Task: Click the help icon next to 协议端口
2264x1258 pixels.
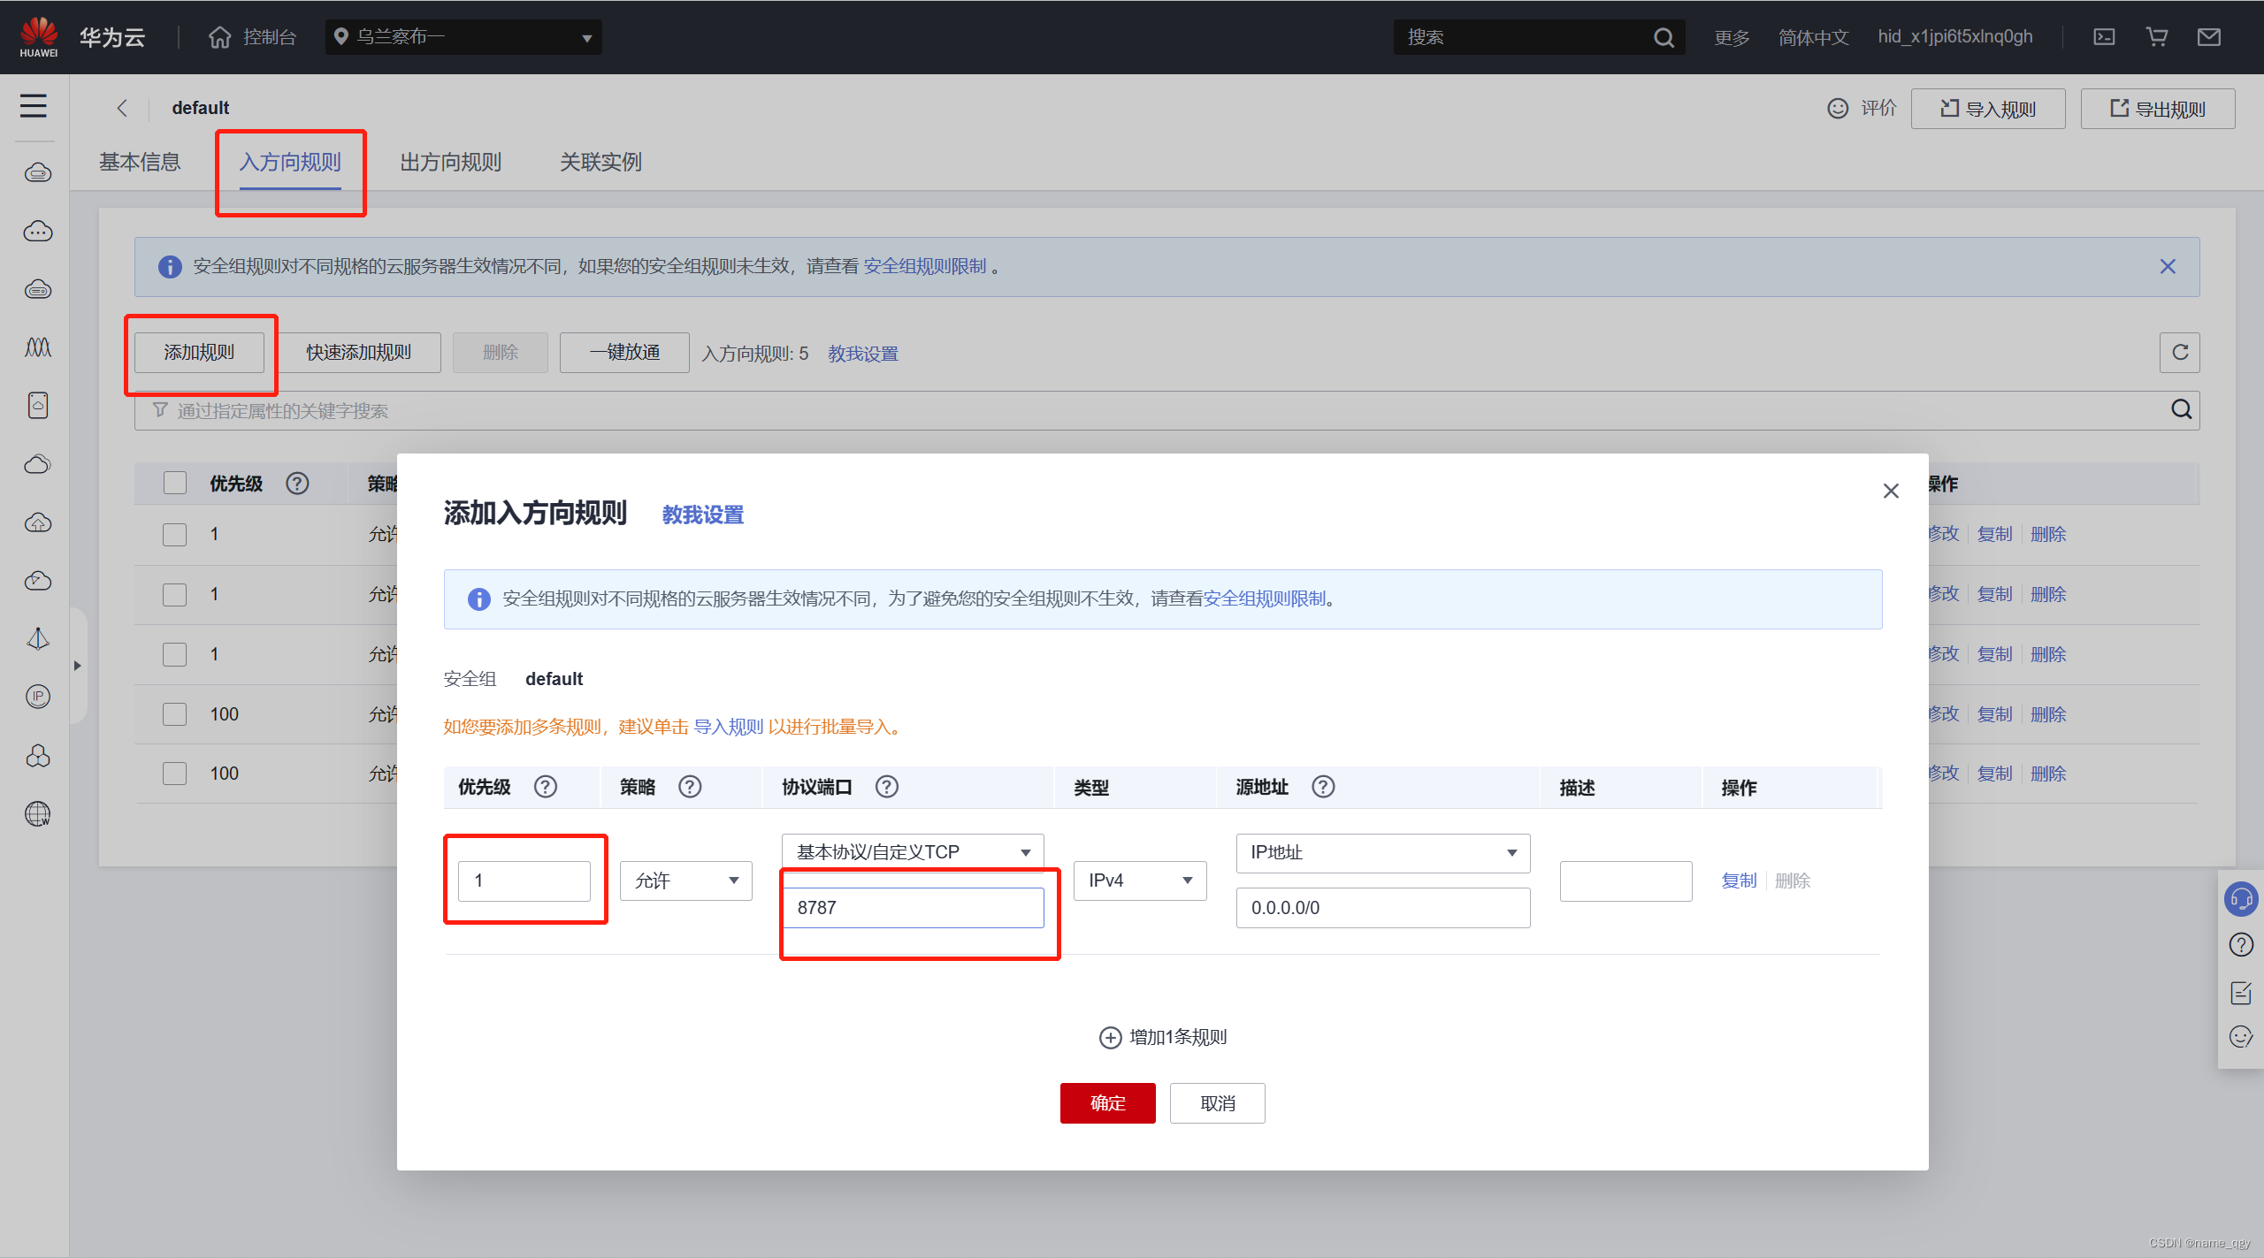Action: [x=887, y=787]
